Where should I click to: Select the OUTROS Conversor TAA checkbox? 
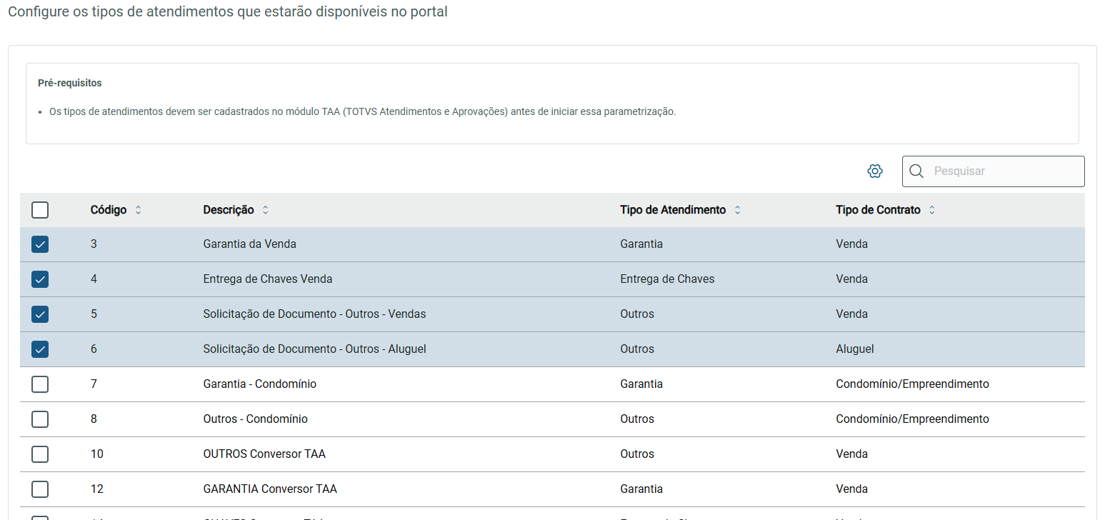tap(40, 454)
